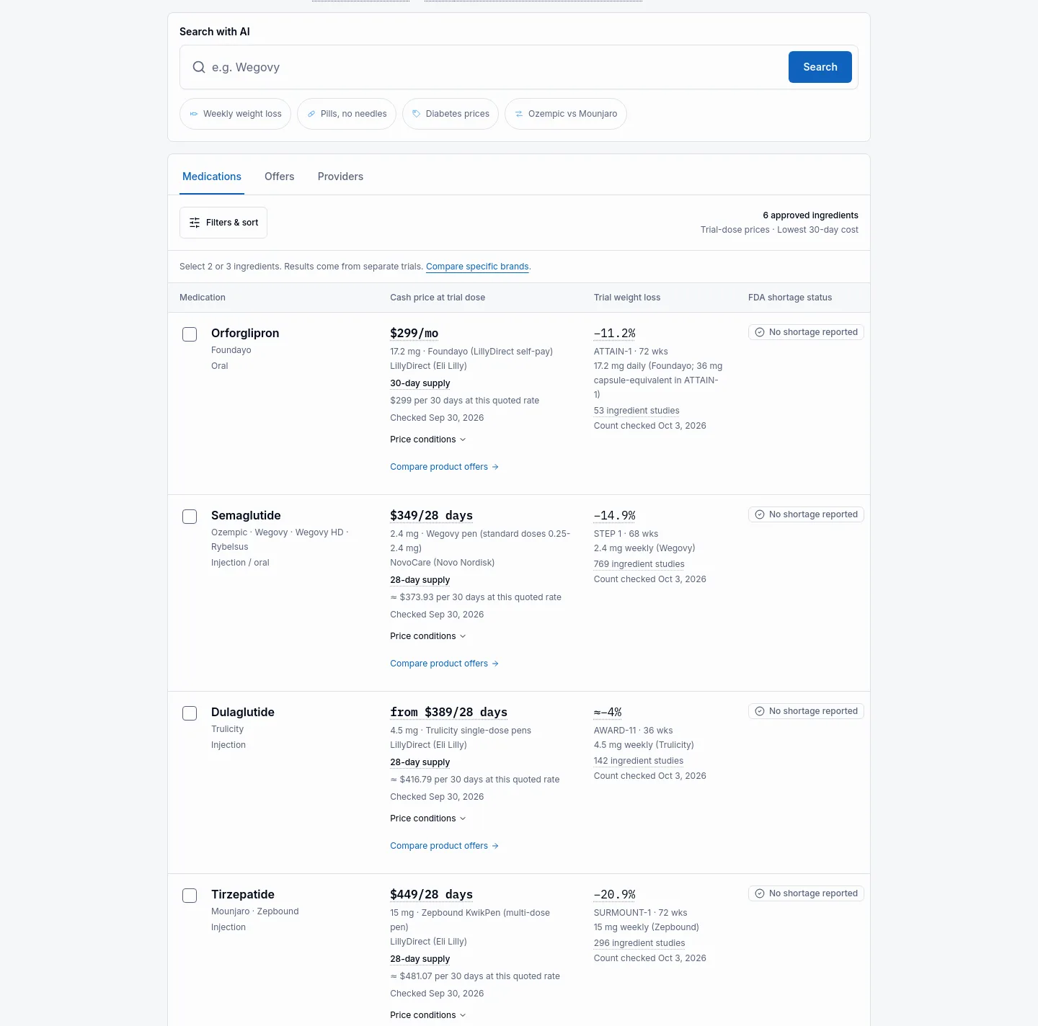Select the Orforglipron checkbox
This screenshot has width=1038, height=1026.
[x=190, y=334]
